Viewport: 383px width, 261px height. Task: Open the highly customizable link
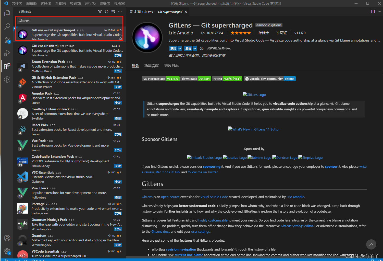coord(213,220)
